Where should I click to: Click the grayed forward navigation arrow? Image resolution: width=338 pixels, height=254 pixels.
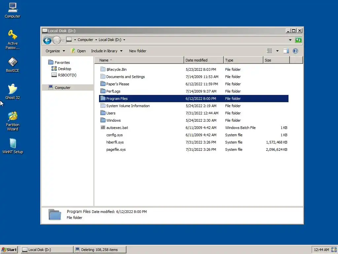point(56,40)
